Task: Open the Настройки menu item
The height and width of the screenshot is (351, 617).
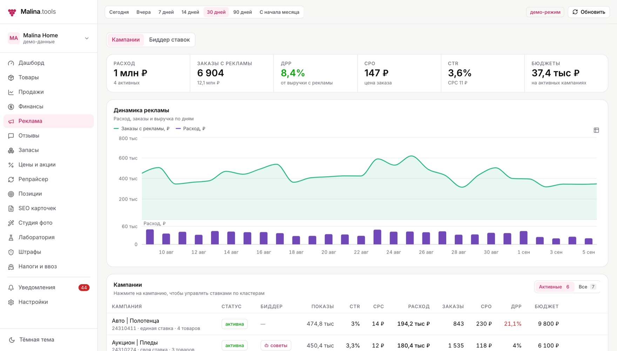Action: click(49, 302)
